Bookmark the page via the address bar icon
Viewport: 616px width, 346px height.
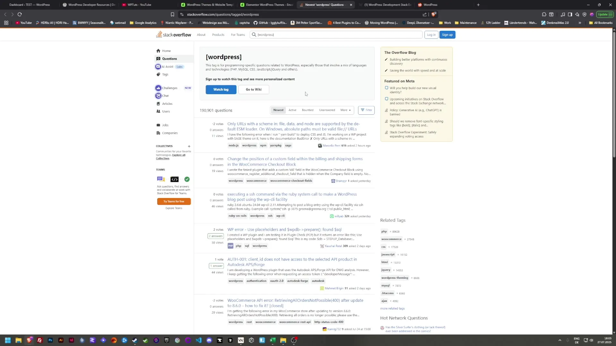[172, 14]
